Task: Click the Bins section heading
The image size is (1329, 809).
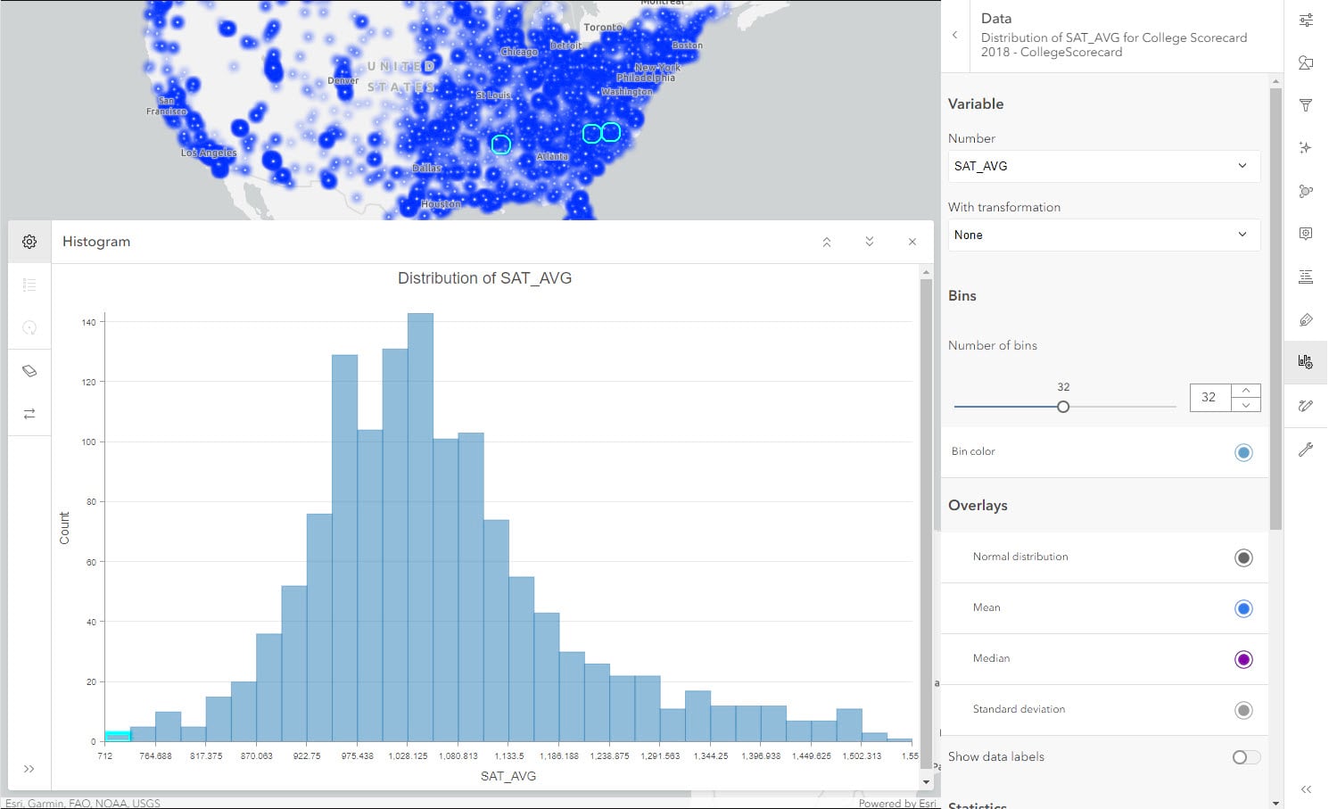Action: coord(962,295)
